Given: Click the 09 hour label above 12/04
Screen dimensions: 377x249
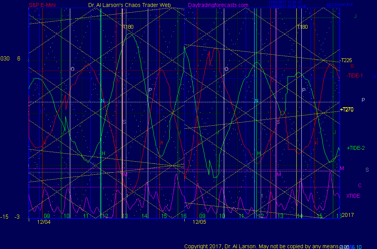Looking at the screenshot, I should (47, 216).
